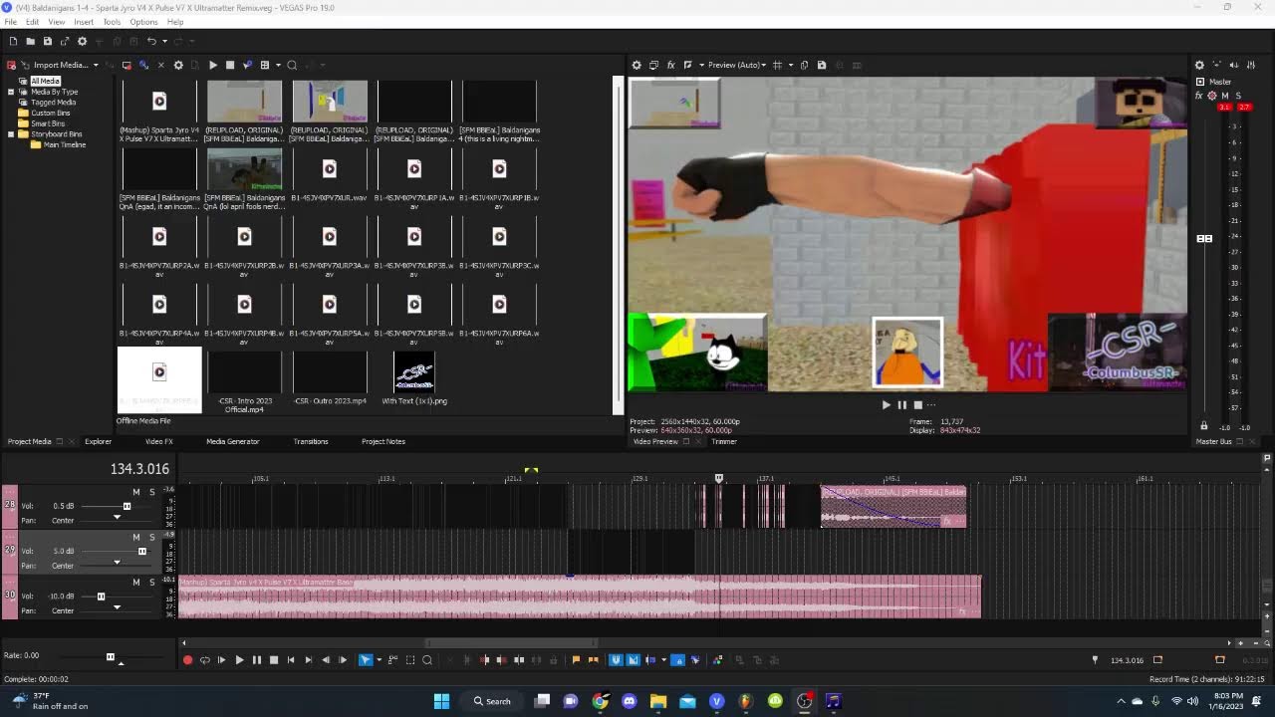Go to start of project
Viewport: 1275px width, 717px height.
[291, 659]
